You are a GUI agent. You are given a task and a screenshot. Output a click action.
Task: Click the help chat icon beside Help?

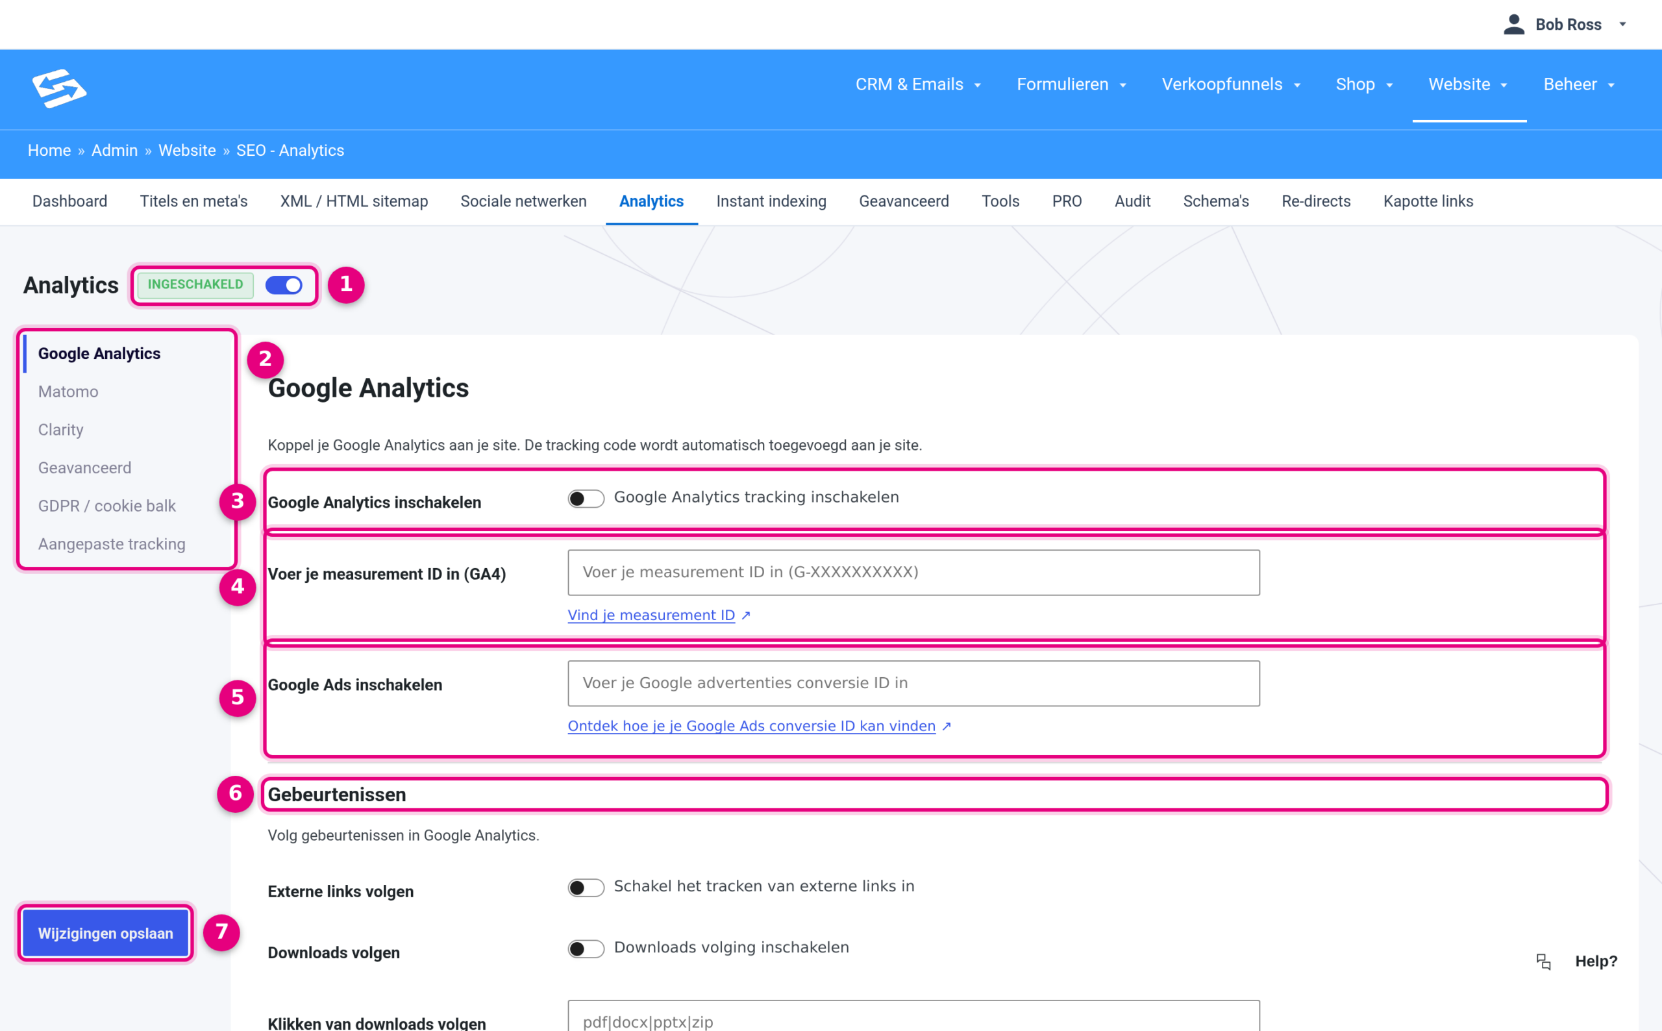(1543, 962)
